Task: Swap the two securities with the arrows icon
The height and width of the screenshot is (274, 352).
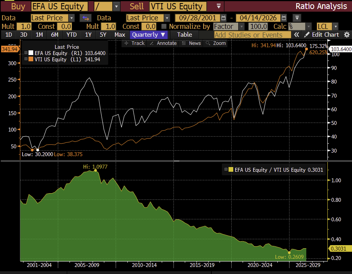Action: coord(86,18)
